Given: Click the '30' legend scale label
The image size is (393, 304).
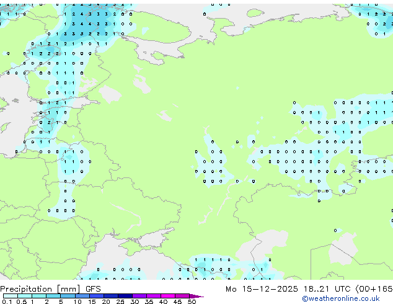Looking at the screenshot, I should coord(135,302).
